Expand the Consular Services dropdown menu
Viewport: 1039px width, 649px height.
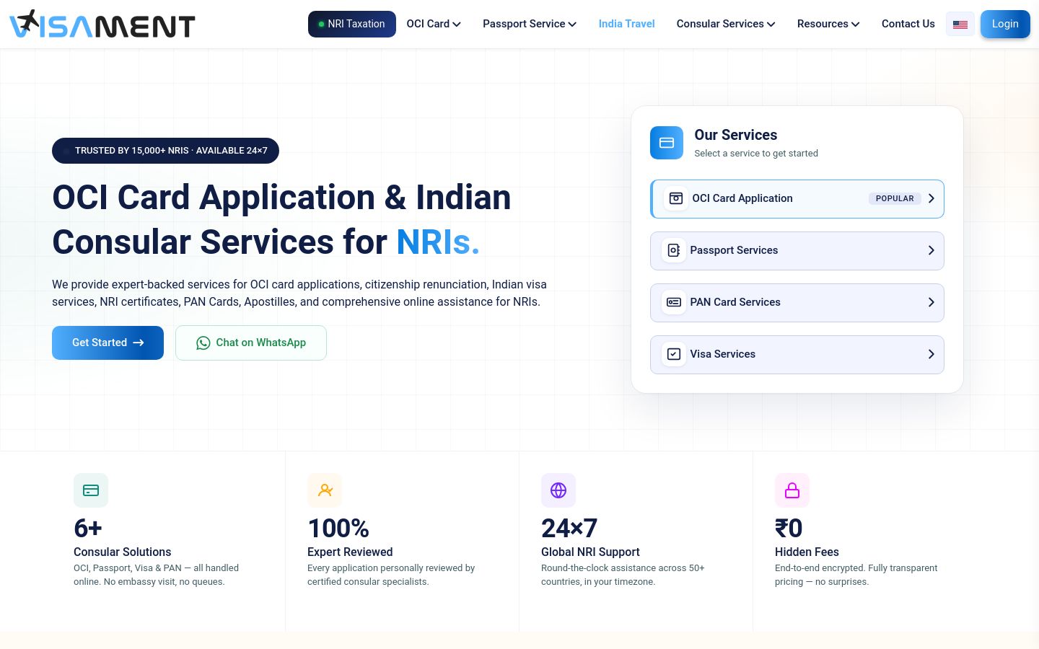pyautogui.click(x=726, y=24)
